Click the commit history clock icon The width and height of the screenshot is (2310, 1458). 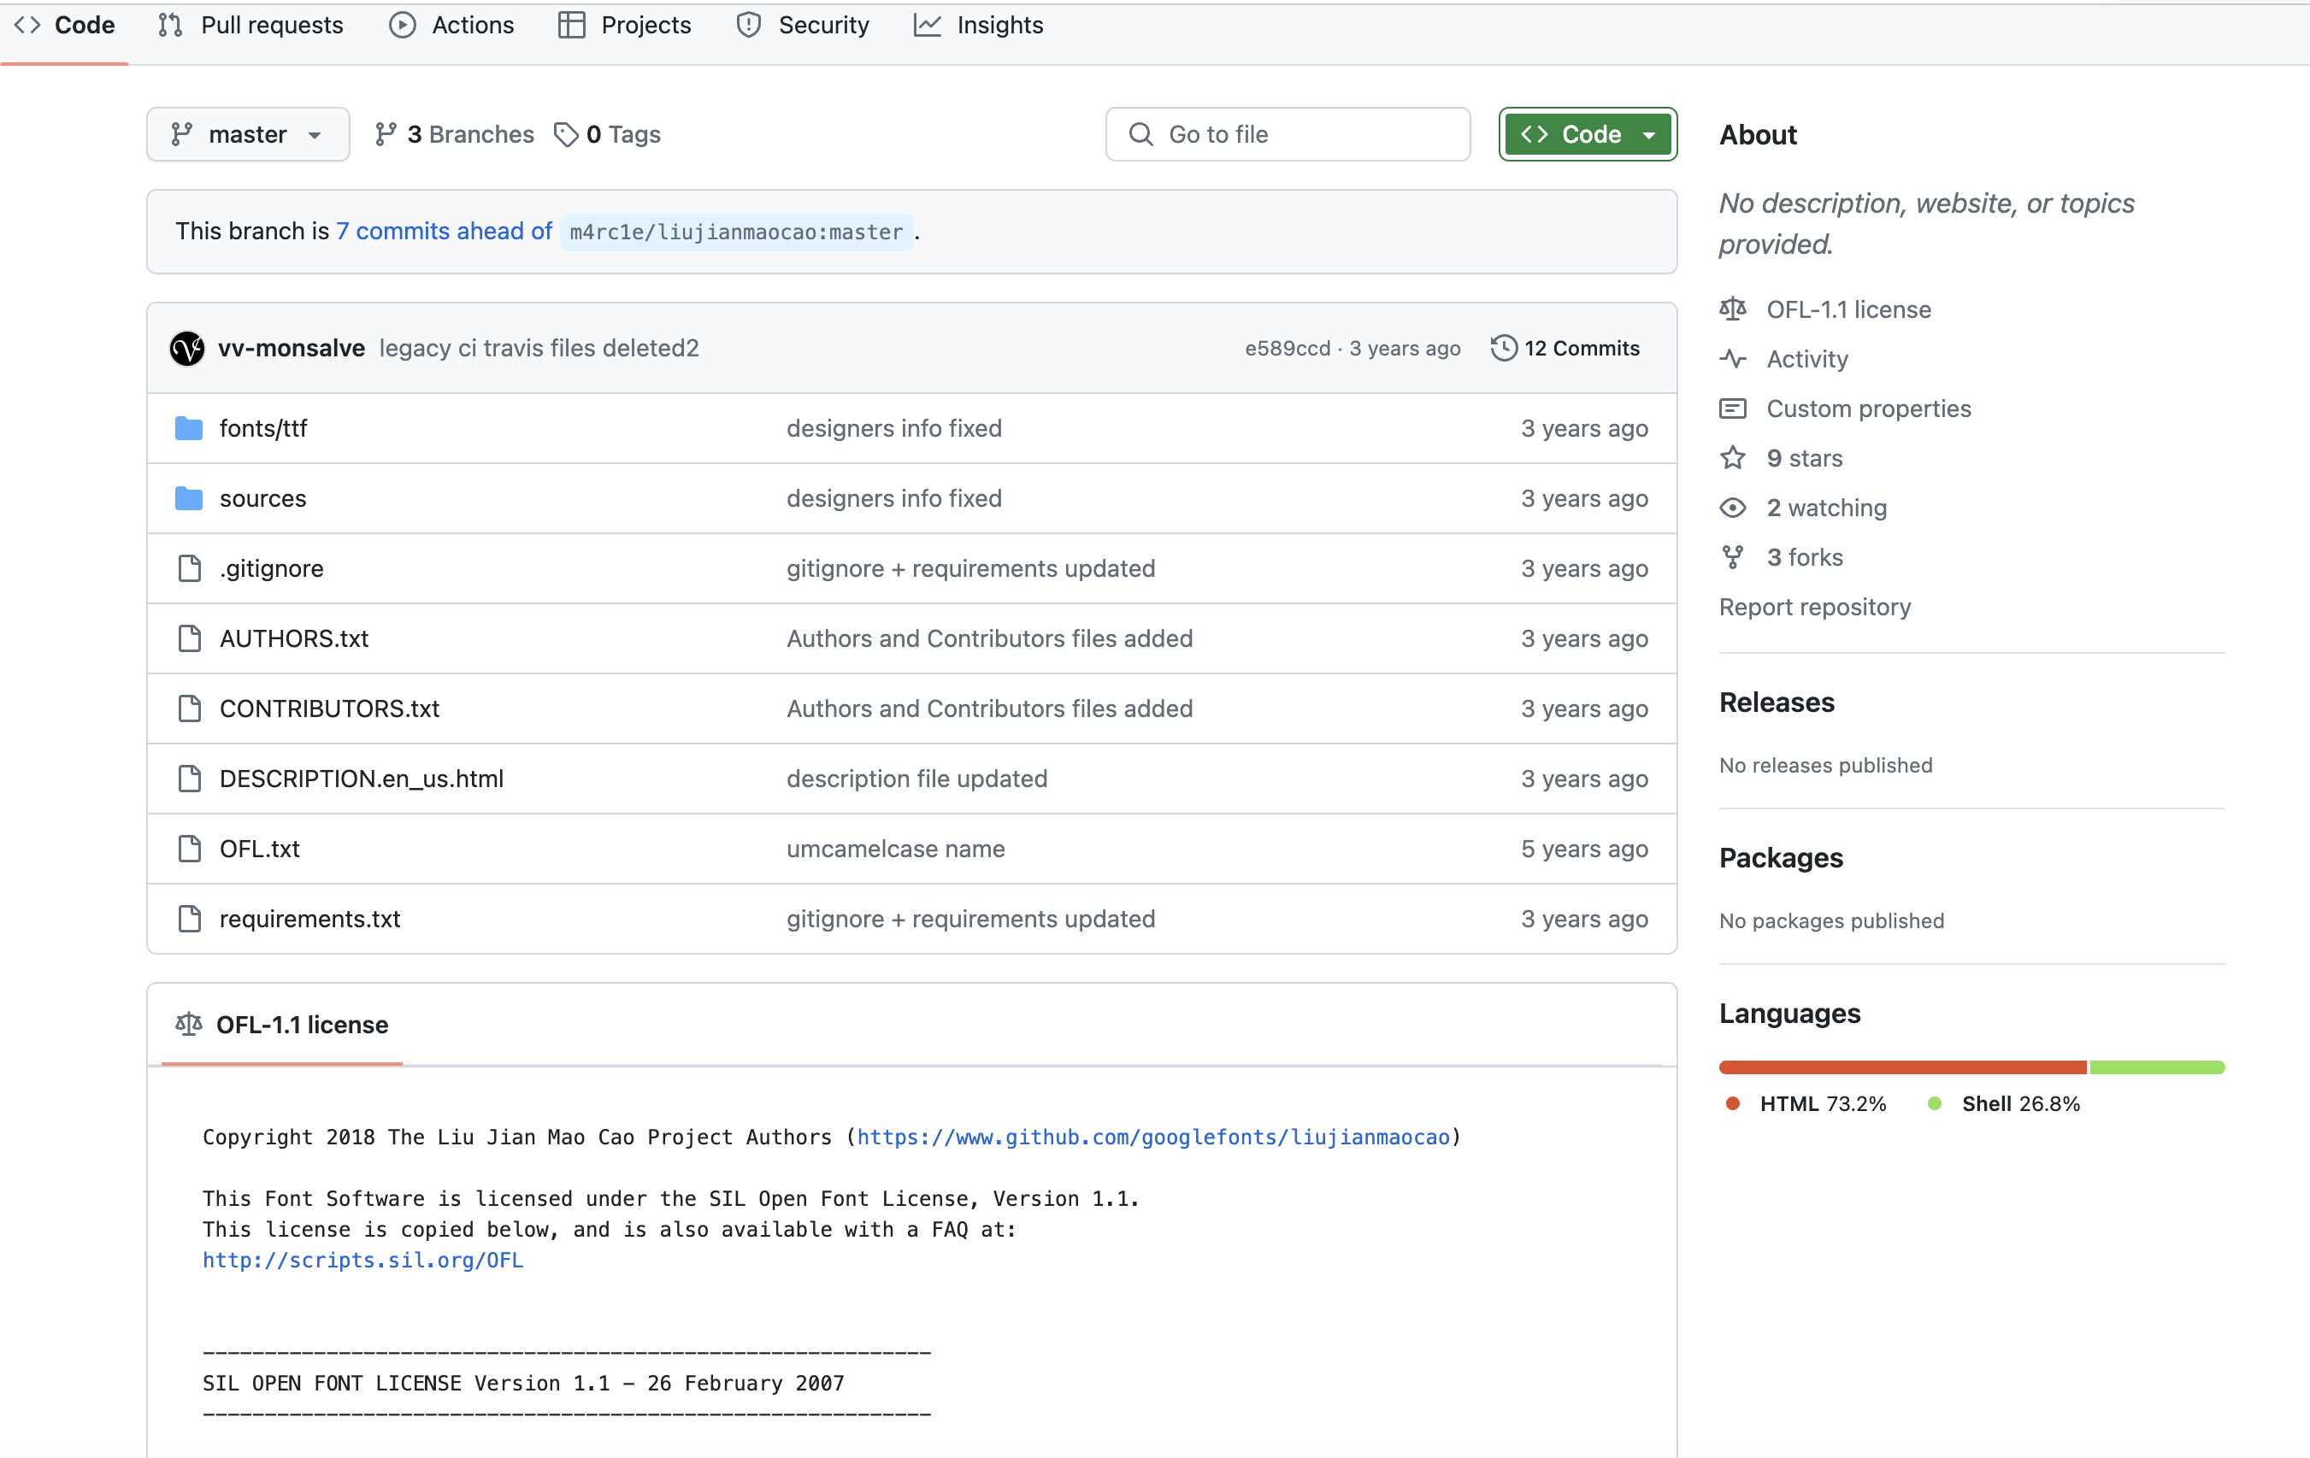pos(1503,348)
